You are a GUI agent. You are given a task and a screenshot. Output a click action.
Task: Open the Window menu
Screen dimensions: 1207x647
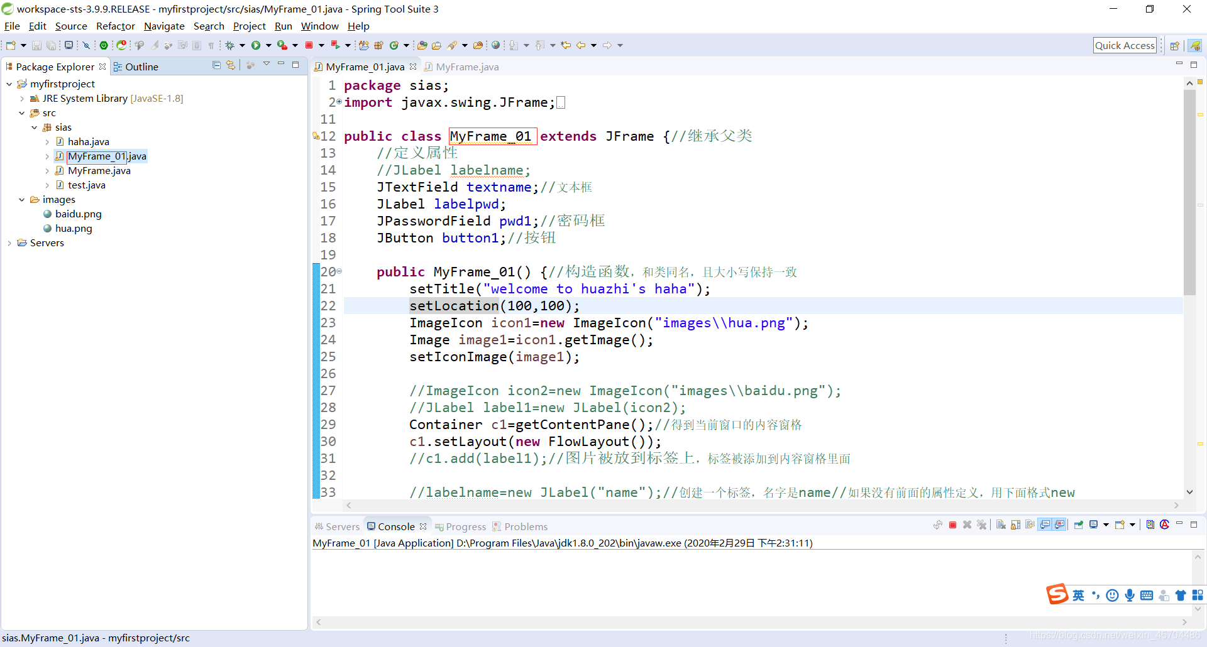point(320,26)
